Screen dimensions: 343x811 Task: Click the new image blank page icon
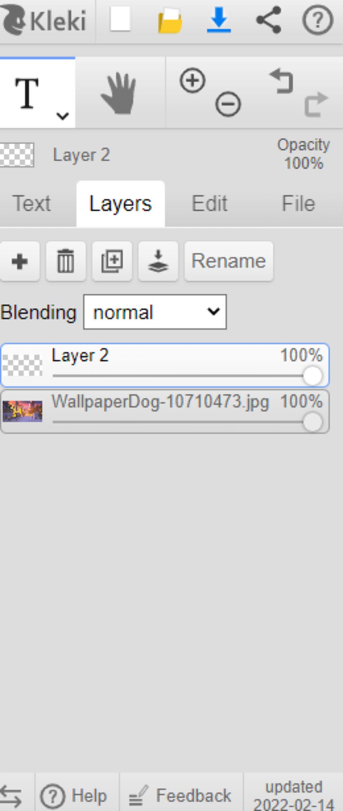120,19
